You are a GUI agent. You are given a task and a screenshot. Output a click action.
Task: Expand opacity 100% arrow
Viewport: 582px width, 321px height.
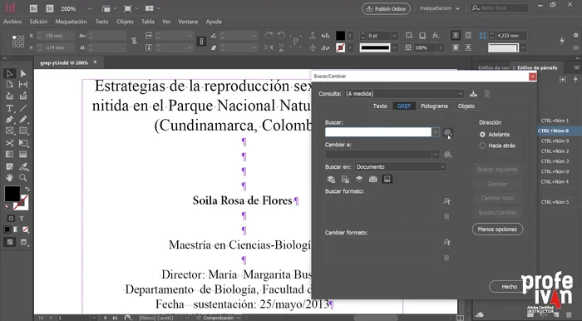coord(441,47)
